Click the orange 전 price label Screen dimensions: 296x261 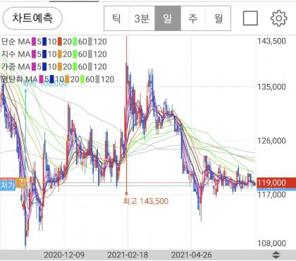[22, 183]
